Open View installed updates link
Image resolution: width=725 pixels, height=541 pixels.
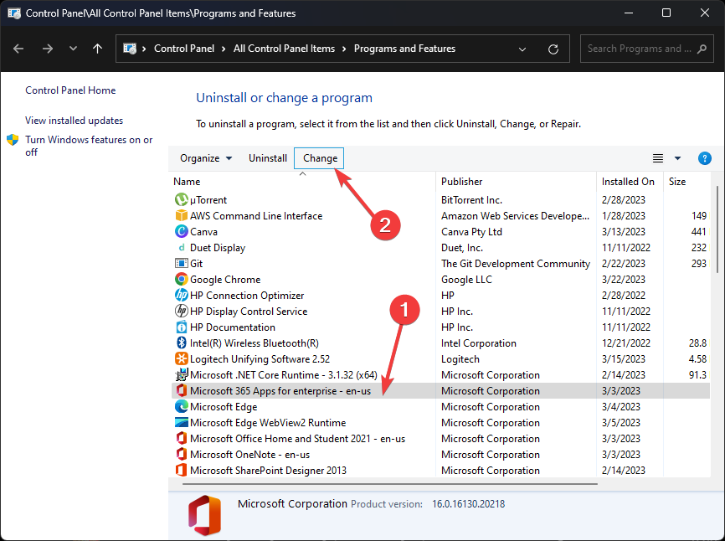[x=74, y=121]
